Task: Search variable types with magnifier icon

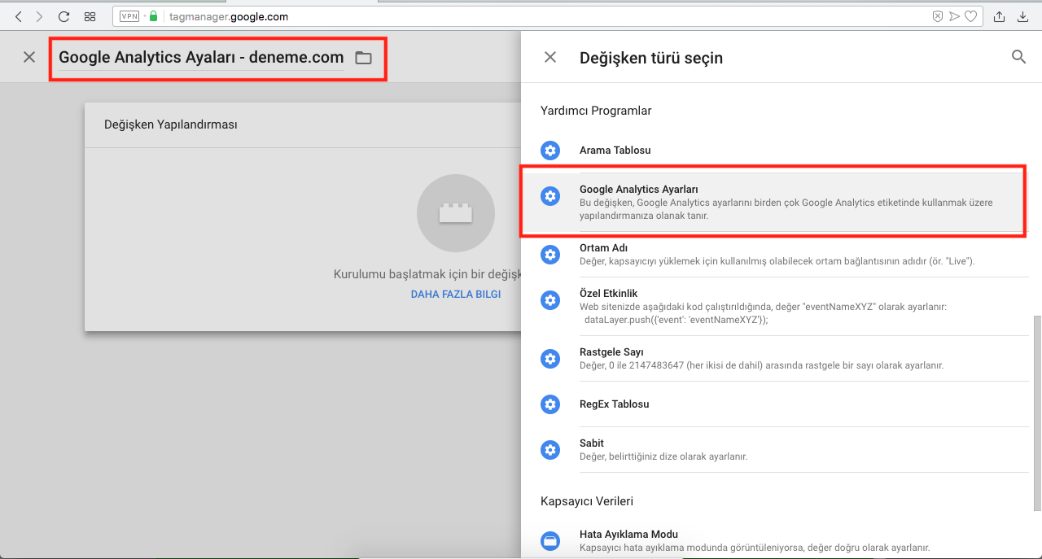Action: click(x=1018, y=57)
